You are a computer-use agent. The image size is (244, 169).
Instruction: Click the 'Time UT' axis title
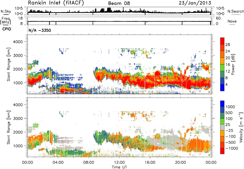119,167
